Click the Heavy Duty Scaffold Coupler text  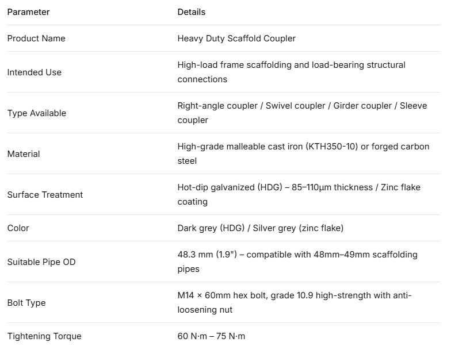[x=236, y=39]
